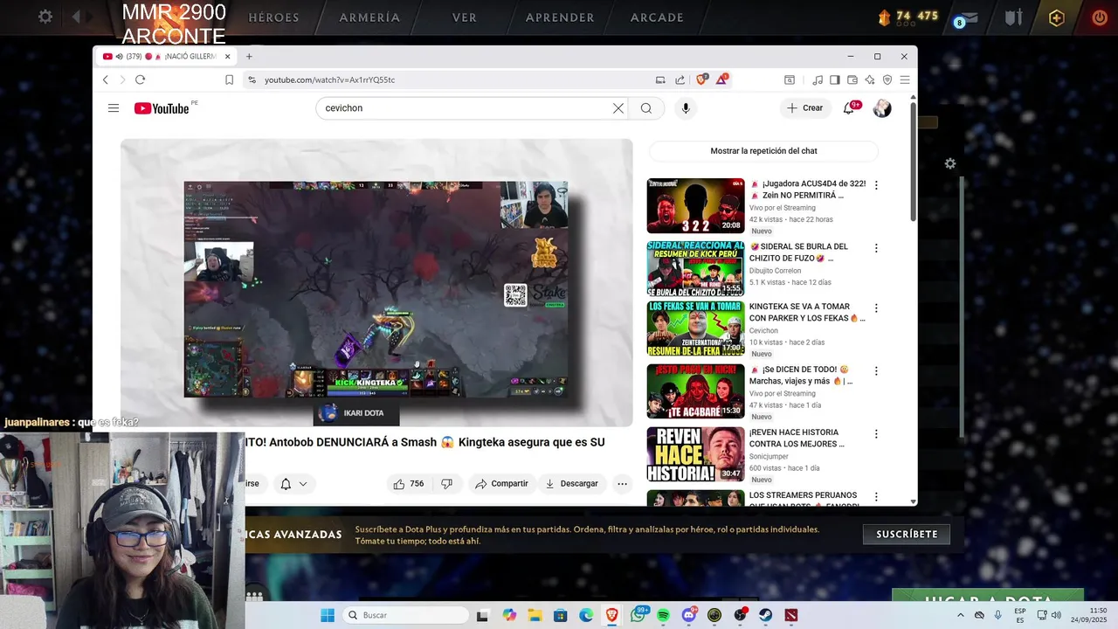Click SUSCRÍBETE on the Dota Plus banner
Image resolution: width=1118 pixels, height=629 pixels.
click(907, 534)
